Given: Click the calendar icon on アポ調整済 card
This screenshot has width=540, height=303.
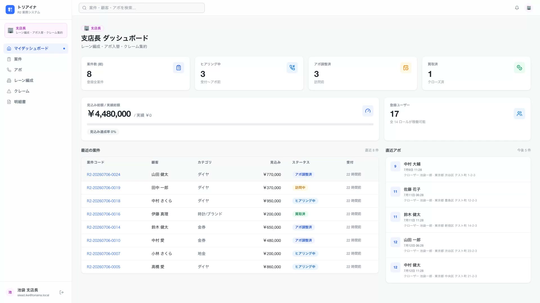Looking at the screenshot, I should pos(406,68).
